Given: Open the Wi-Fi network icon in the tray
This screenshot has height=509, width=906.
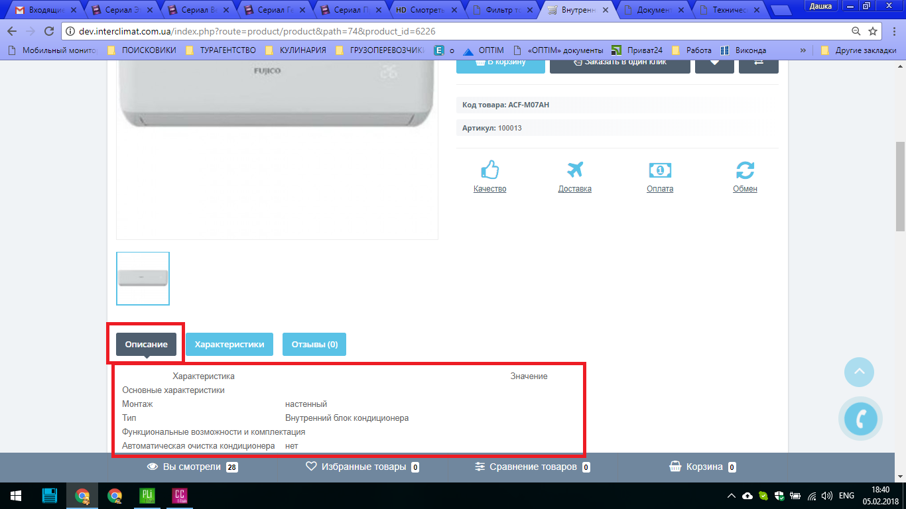Looking at the screenshot, I should (x=810, y=496).
